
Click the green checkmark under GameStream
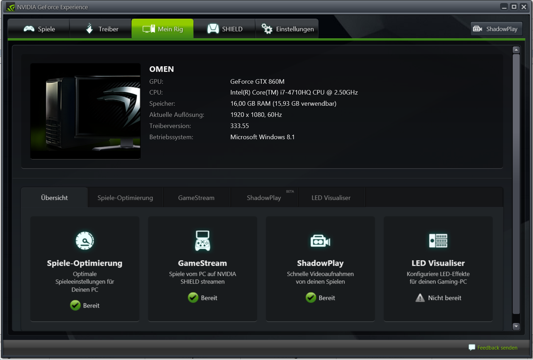click(193, 298)
